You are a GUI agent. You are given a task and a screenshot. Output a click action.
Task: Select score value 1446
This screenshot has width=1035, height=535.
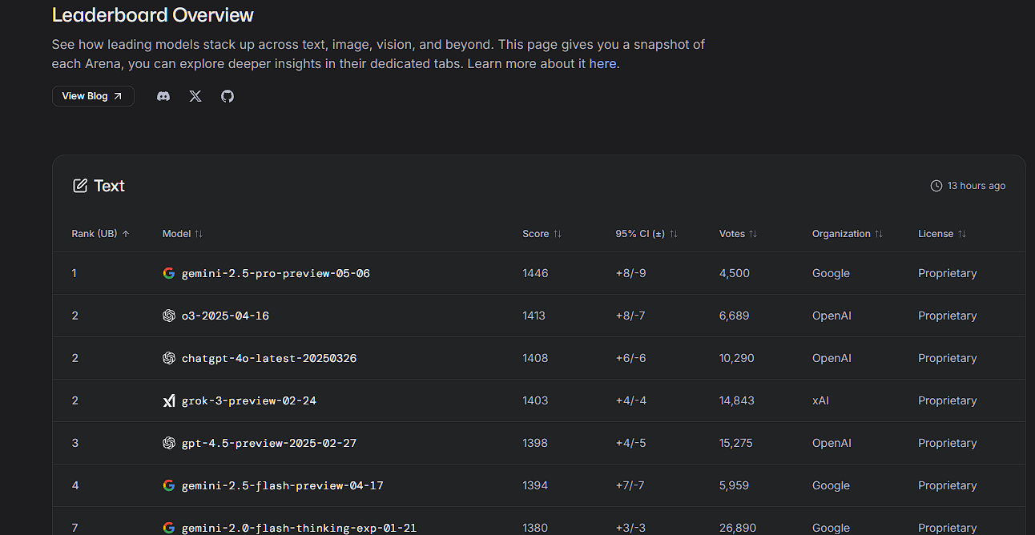(x=535, y=273)
